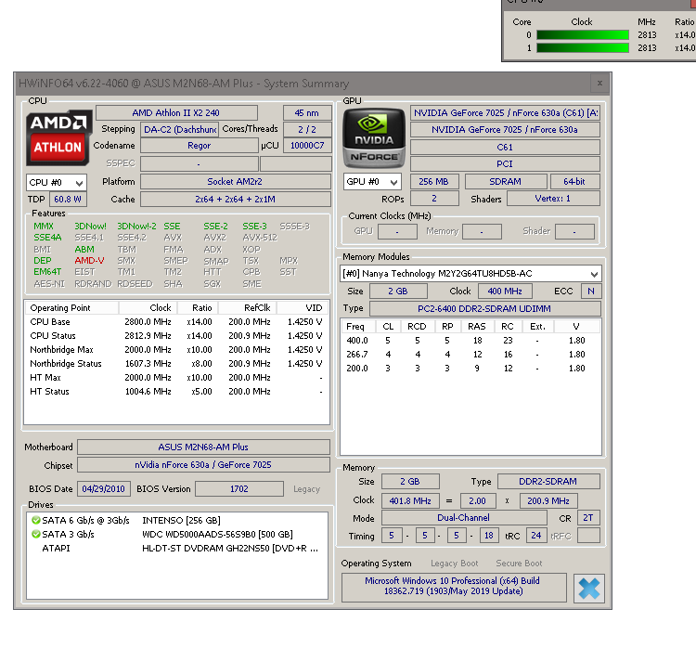696x661 pixels.
Task: Click the DA-C2 stepping field
Action: tap(180, 129)
